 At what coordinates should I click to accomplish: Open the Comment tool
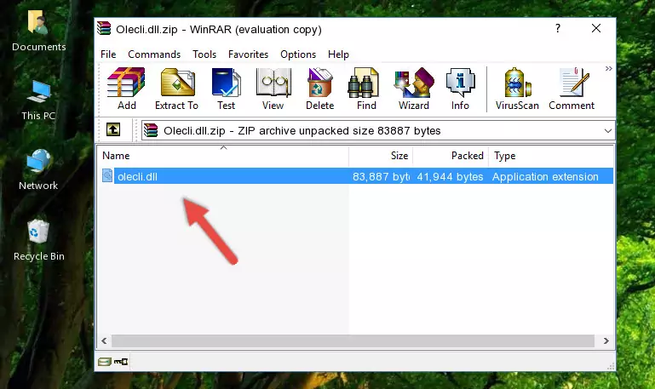(x=572, y=89)
